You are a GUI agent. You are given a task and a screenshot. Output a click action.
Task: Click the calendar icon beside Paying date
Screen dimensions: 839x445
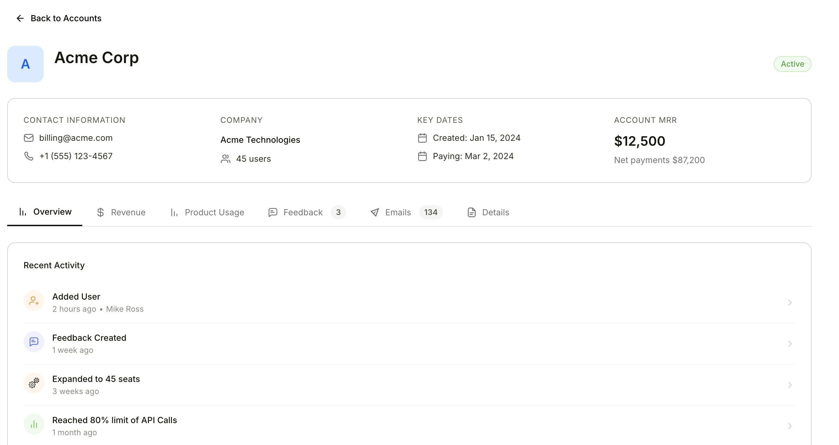422,156
